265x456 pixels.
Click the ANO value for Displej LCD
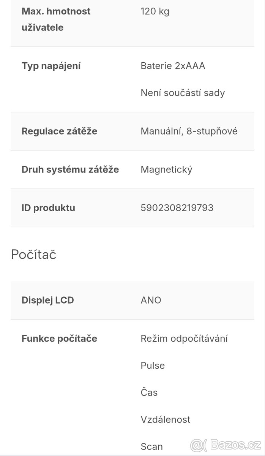point(151,300)
